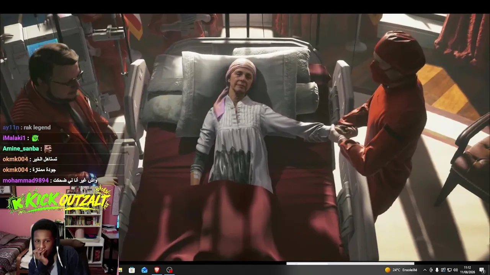
Task: Open the notification center icon
Action: [482, 270]
